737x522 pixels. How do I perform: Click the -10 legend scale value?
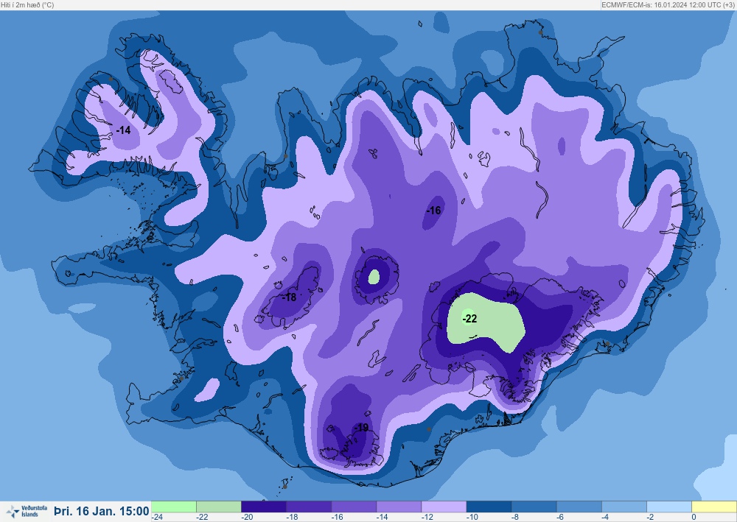(473, 517)
